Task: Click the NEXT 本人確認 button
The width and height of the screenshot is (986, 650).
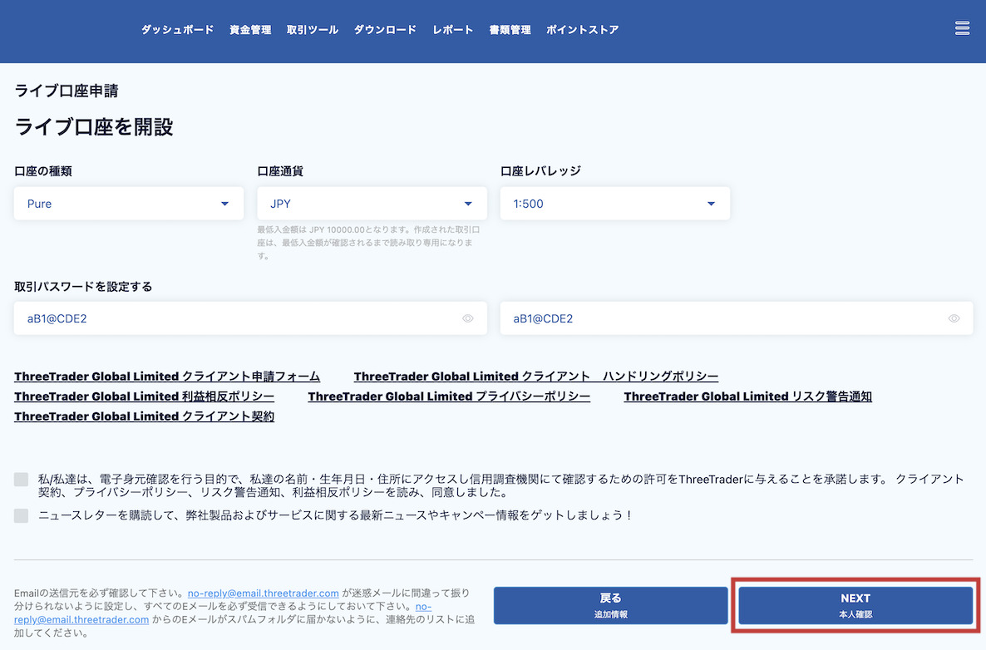Action: click(x=855, y=605)
